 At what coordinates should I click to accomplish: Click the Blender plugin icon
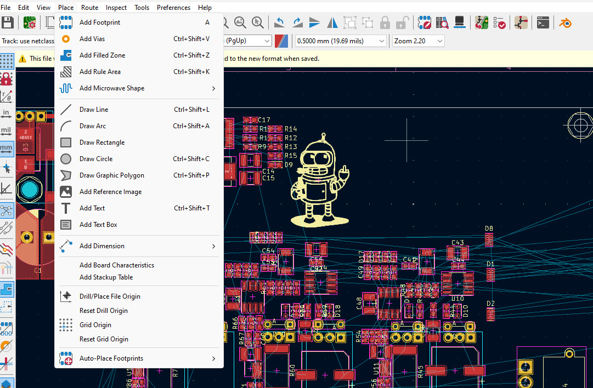point(565,22)
